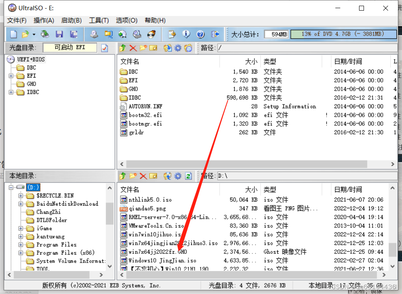This screenshot has width=402, height=294.
Task: Open the 文件(F) menu
Action: coord(17,20)
